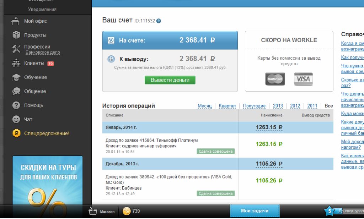This screenshot has height=219, width=364.
Task: Click the Мой офис desk icon
Action: pos(16,21)
